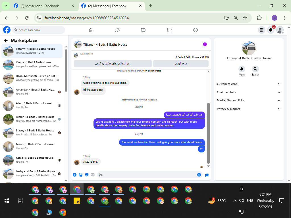Go back in browser history

pyautogui.click(x=6, y=18)
